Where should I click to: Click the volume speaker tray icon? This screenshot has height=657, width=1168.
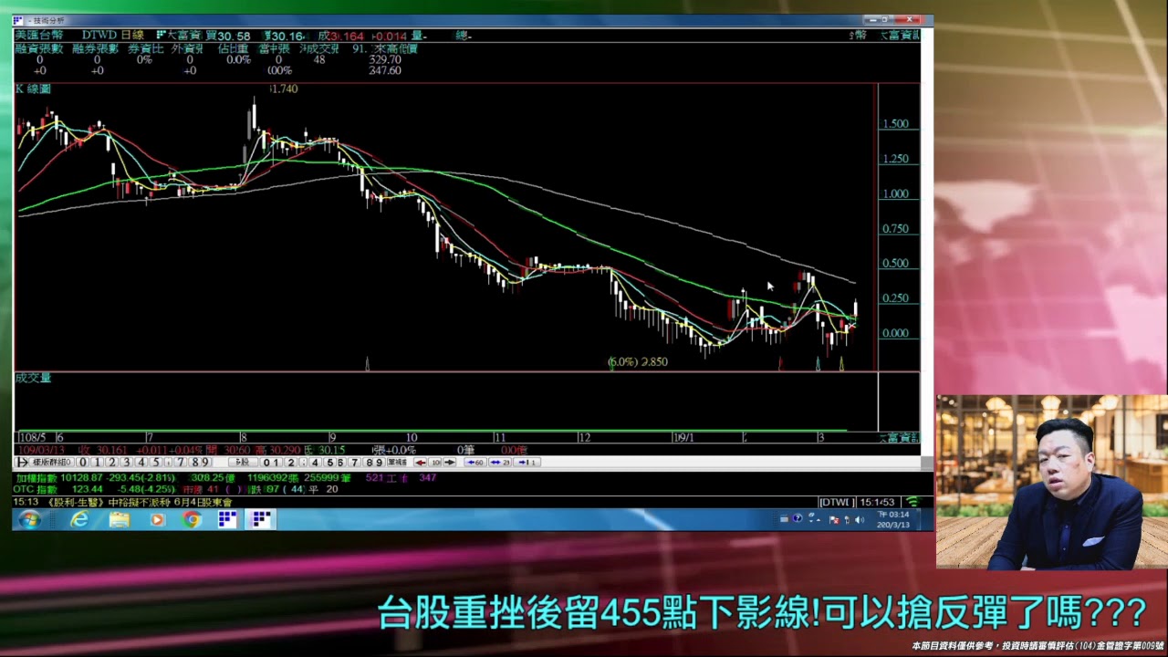click(859, 519)
